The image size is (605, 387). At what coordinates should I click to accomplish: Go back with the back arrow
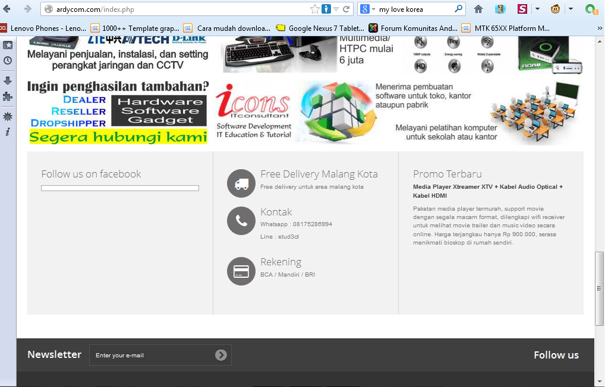tap(7, 9)
